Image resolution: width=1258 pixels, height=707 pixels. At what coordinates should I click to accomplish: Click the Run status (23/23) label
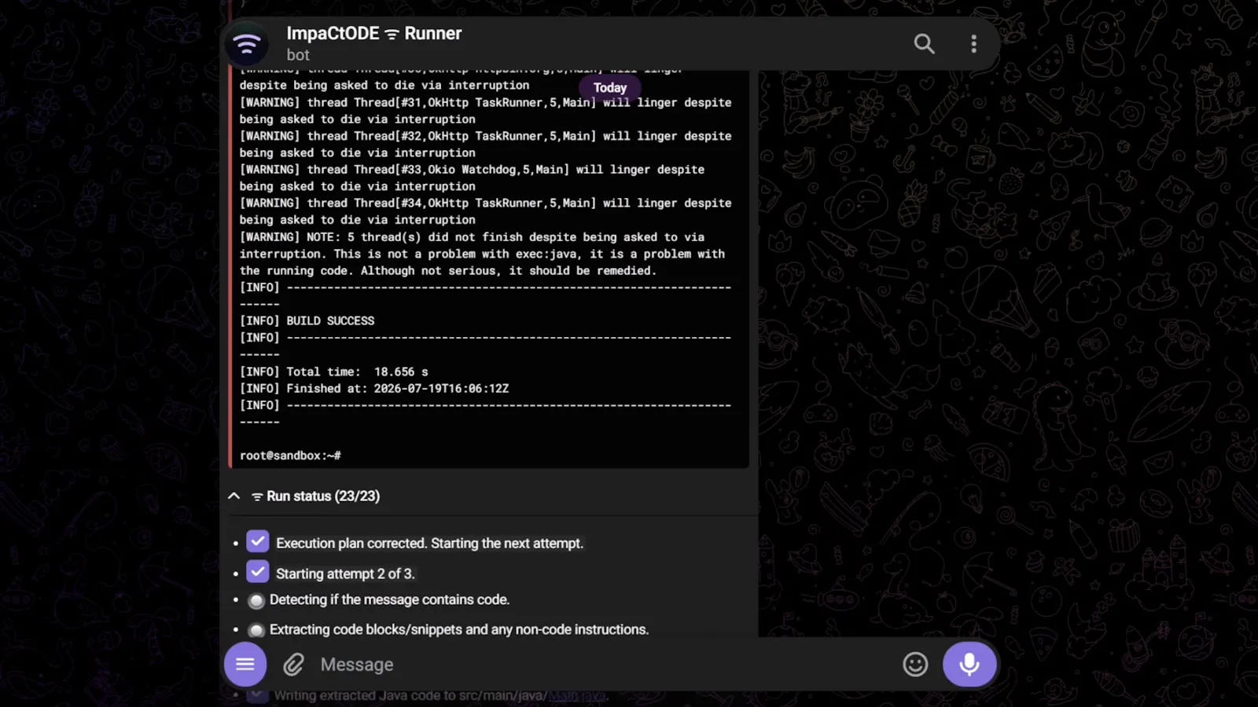coord(323,496)
